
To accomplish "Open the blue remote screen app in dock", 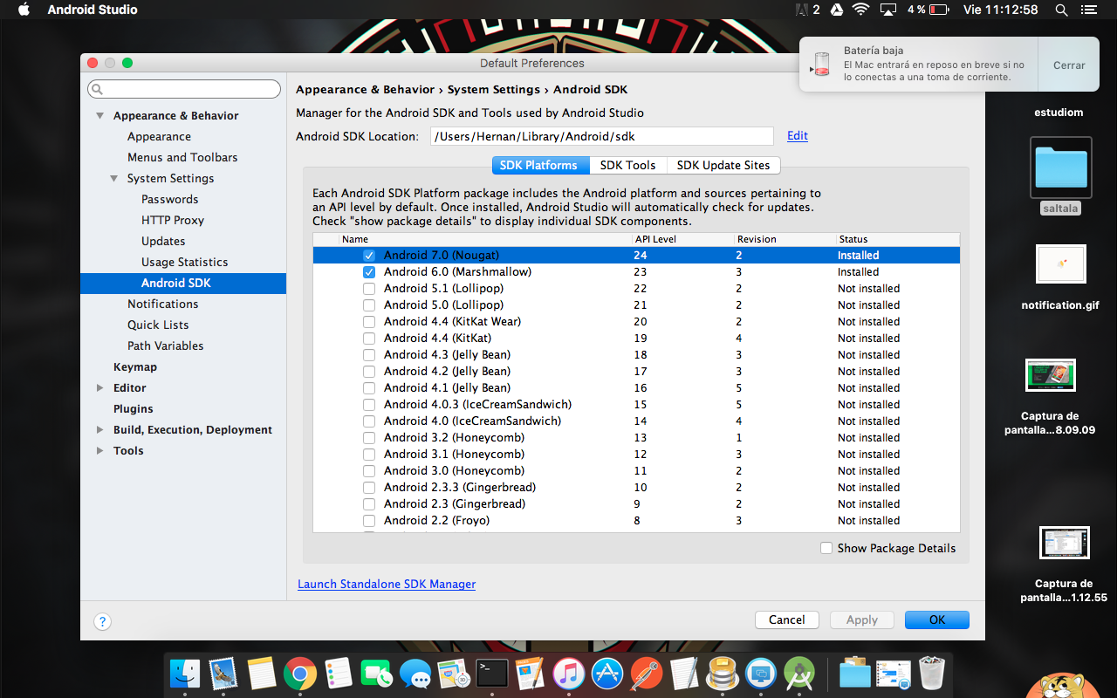I will [x=760, y=673].
